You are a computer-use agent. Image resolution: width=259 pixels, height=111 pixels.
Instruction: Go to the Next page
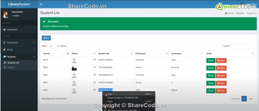click(251, 99)
